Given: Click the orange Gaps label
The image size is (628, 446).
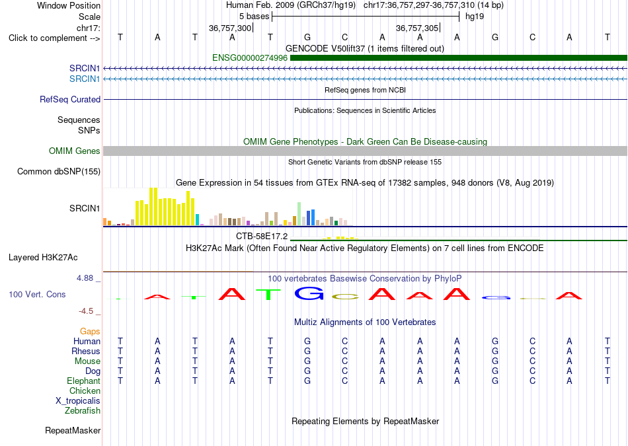Looking at the screenshot, I should click(x=90, y=331).
